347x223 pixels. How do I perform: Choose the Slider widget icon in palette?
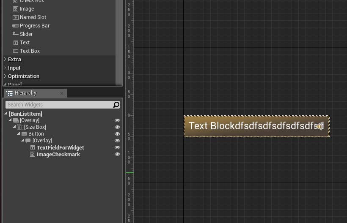15,34
